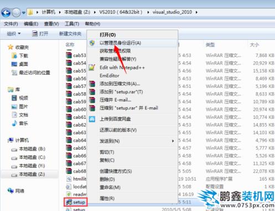Expand the arrow after visual_studio_2010 in the address bar
This screenshot has width=275, height=211.
196,12
